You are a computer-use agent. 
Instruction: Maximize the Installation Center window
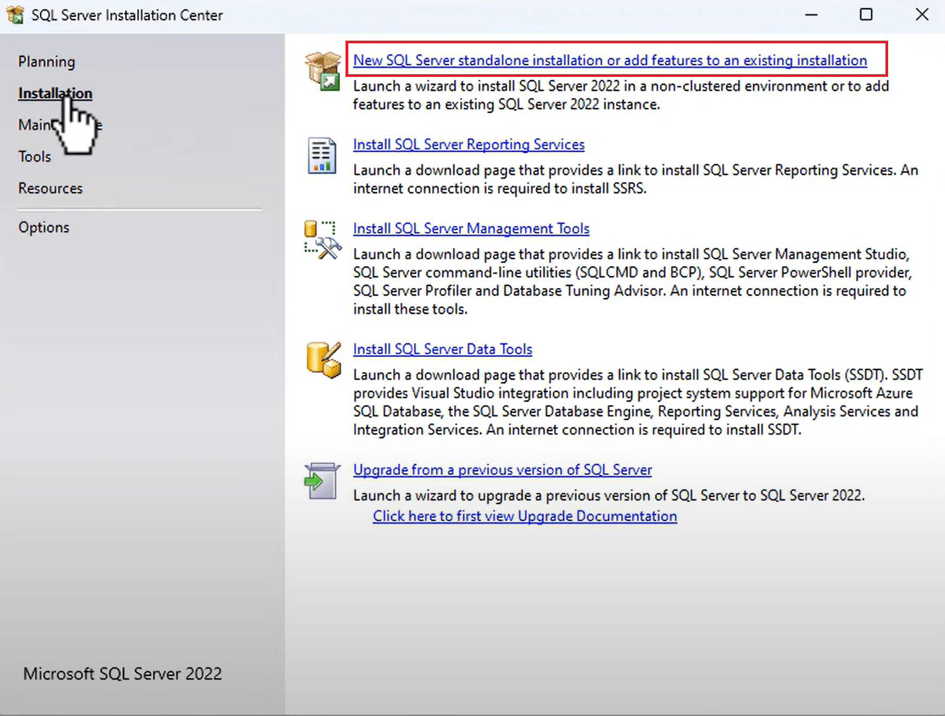866,15
